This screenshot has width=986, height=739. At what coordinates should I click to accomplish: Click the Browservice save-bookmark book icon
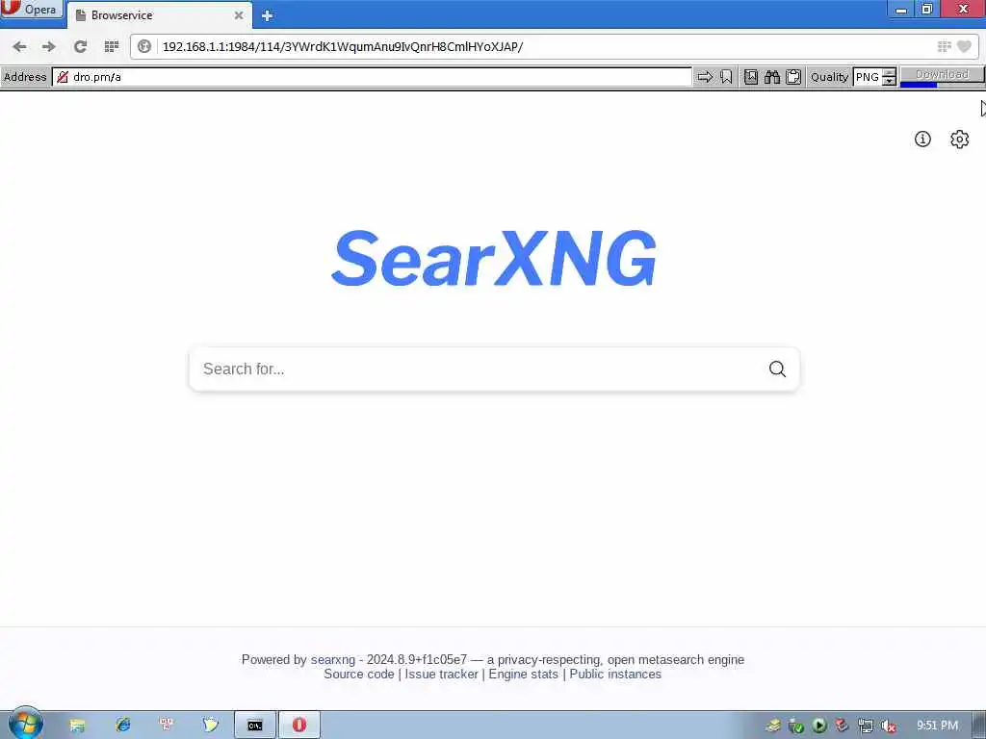click(751, 77)
